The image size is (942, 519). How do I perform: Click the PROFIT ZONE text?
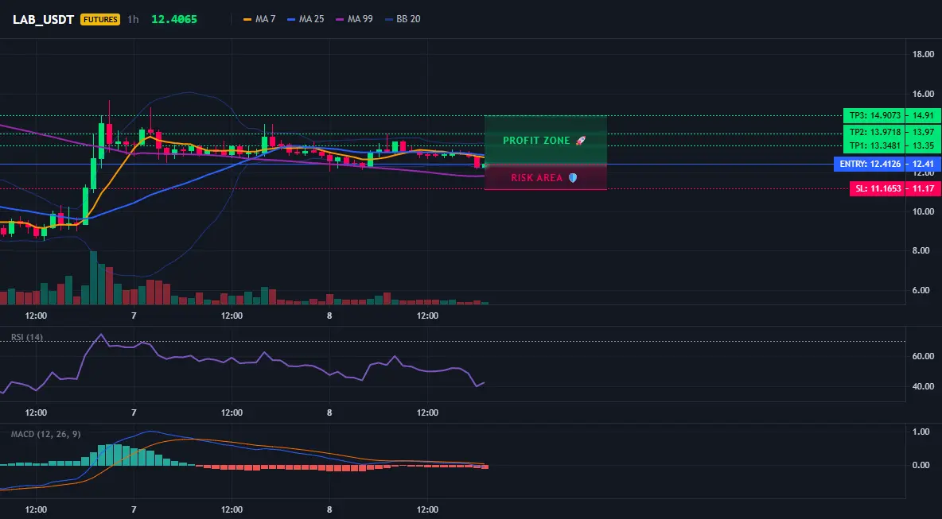(536, 141)
